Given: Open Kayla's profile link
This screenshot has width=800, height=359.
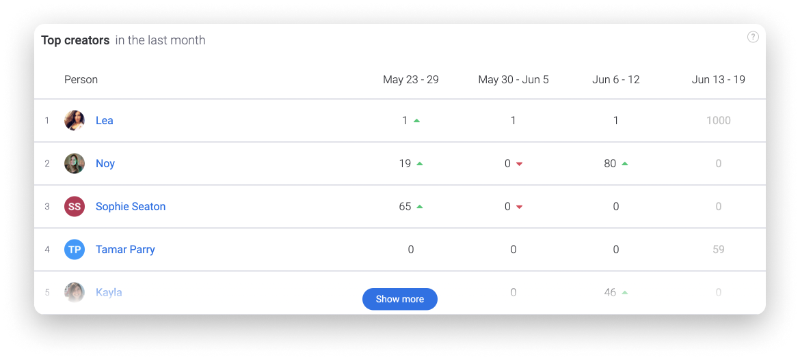Looking at the screenshot, I should (109, 292).
